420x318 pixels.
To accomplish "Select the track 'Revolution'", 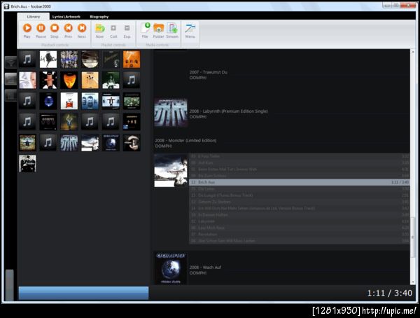I will 300,235.
